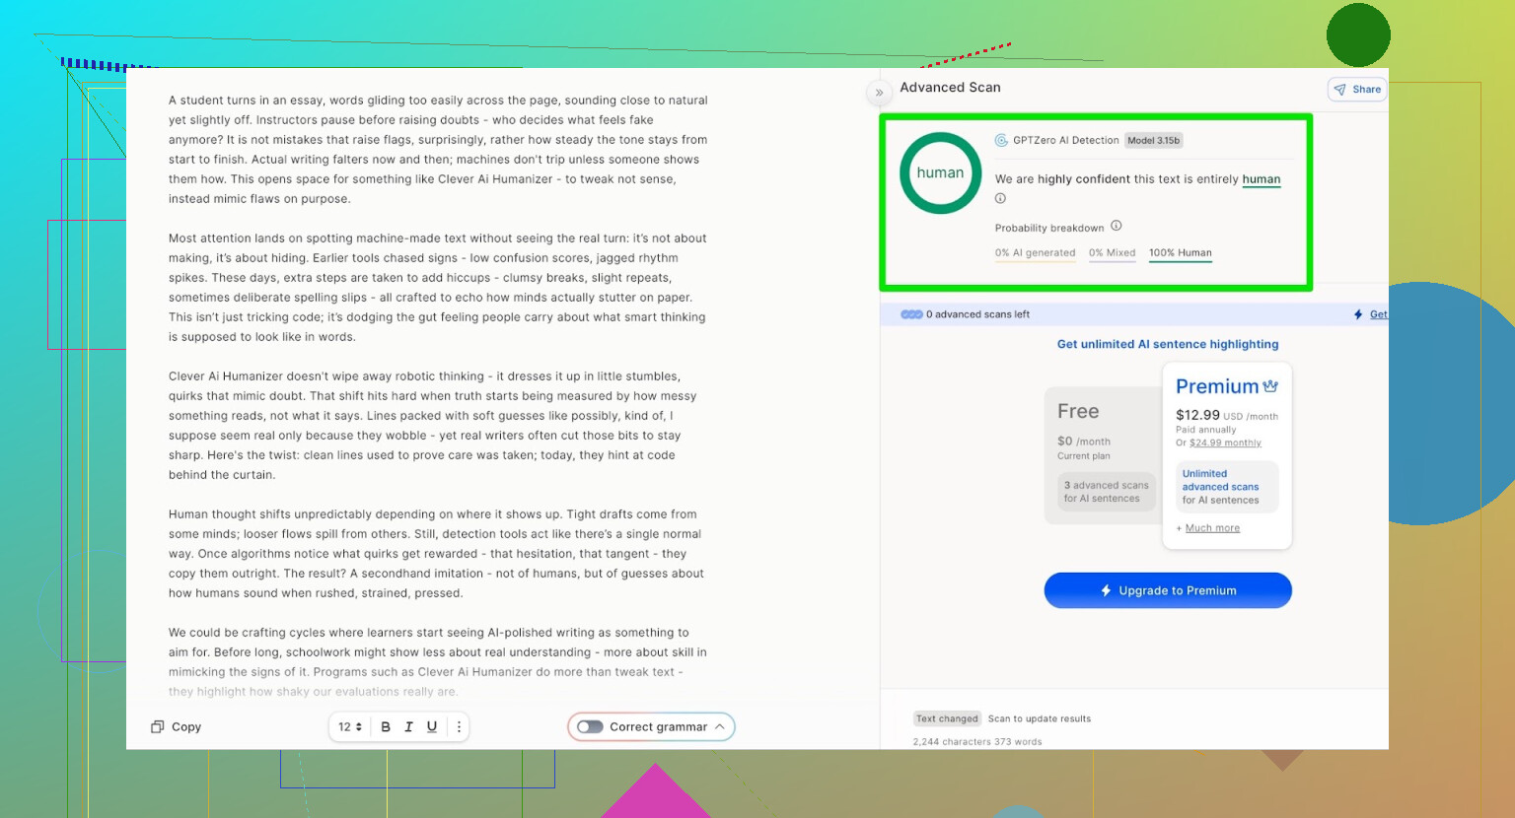Click the Upgrade to Premium button
The width and height of the screenshot is (1515, 818).
click(x=1168, y=590)
